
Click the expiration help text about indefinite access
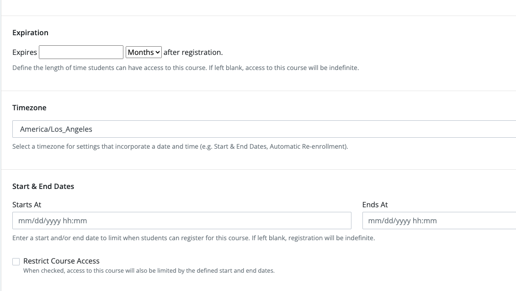pyautogui.click(x=186, y=68)
